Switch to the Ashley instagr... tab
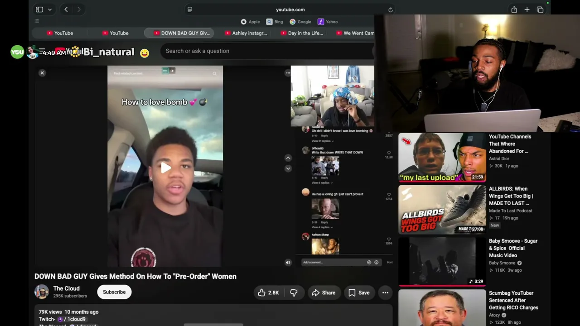Image resolution: width=580 pixels, height=326 pixels. click(246, 33)
